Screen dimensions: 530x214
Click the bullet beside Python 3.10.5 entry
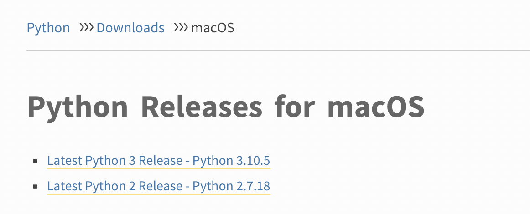[x=35, y=161]
